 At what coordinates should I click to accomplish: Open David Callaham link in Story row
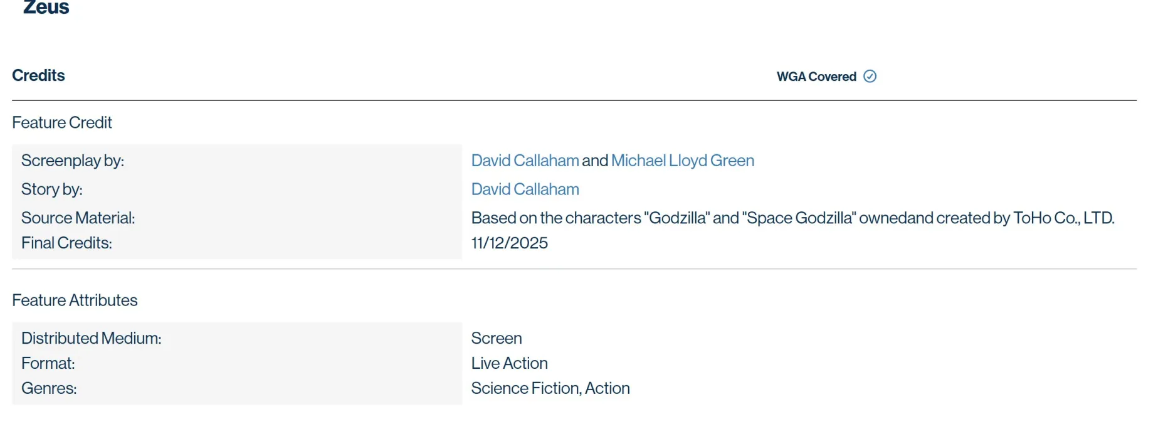(x=525, y=189)
